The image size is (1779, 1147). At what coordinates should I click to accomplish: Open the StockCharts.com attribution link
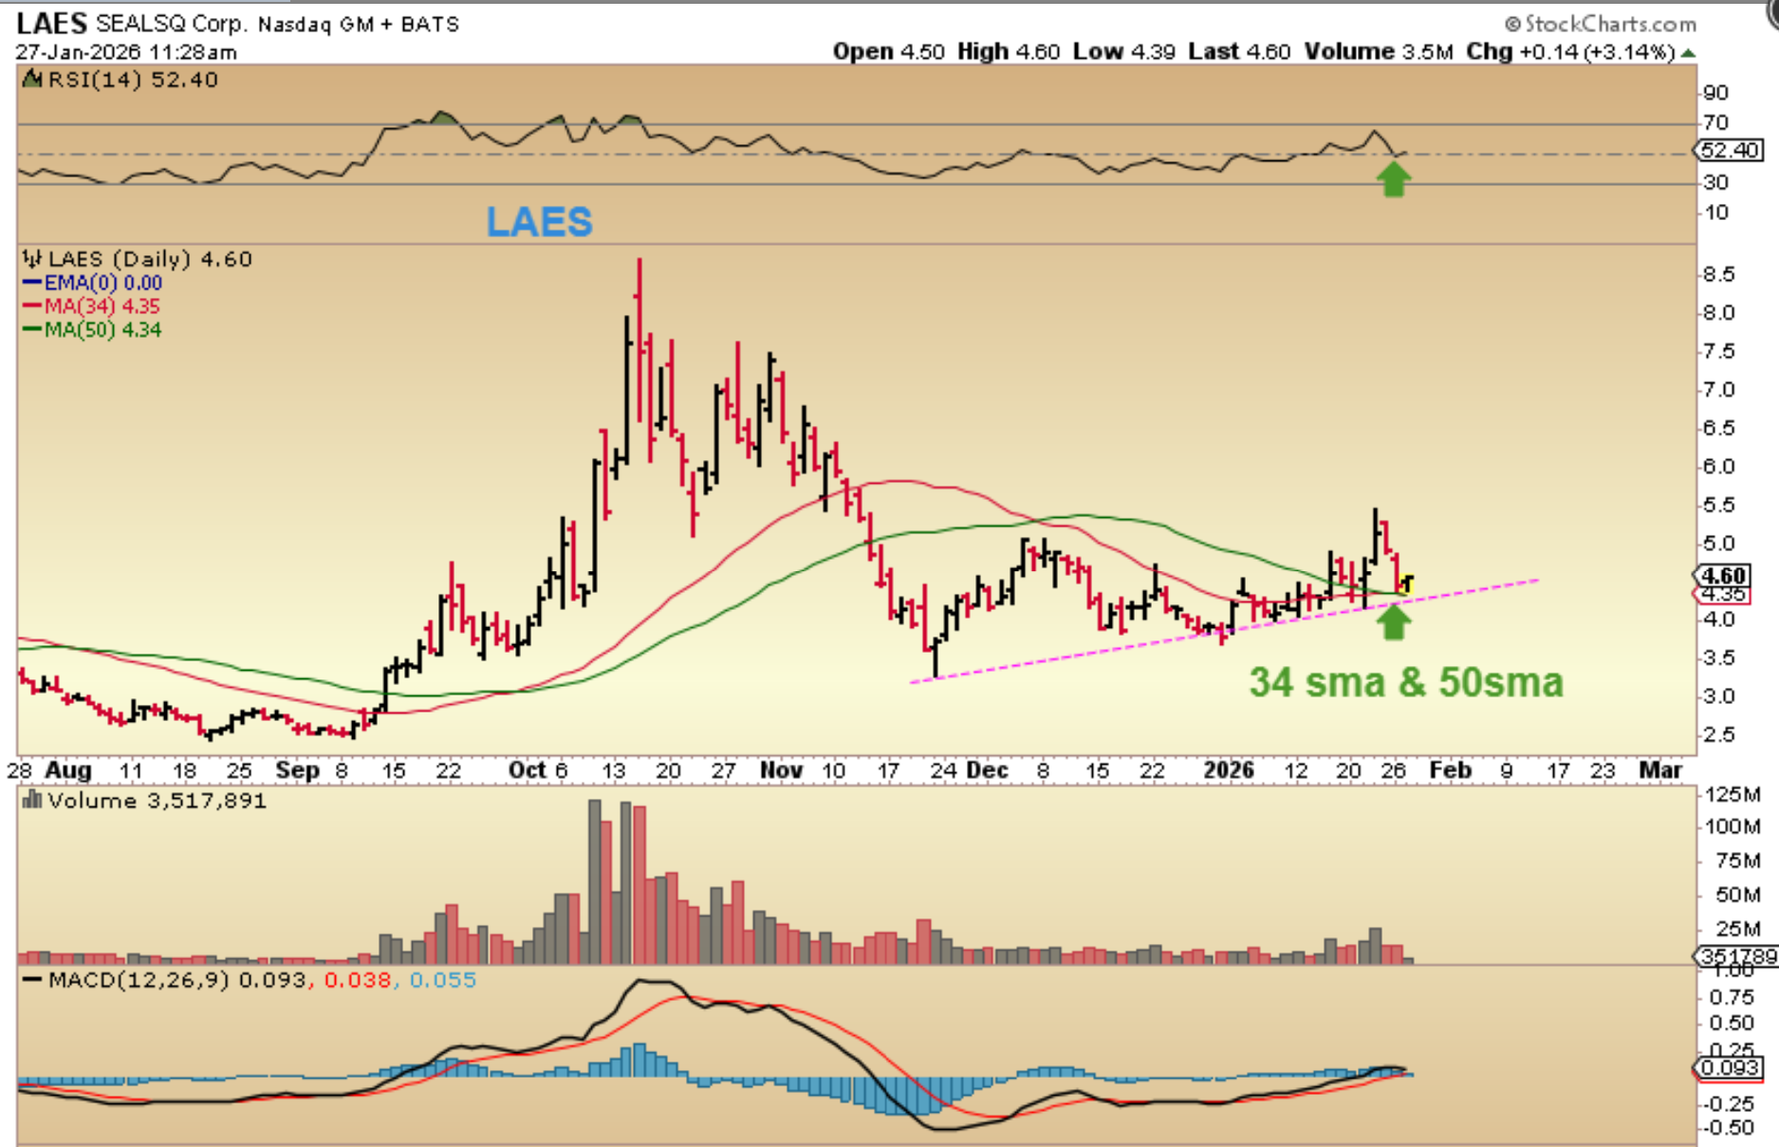tap(1600, 23)
